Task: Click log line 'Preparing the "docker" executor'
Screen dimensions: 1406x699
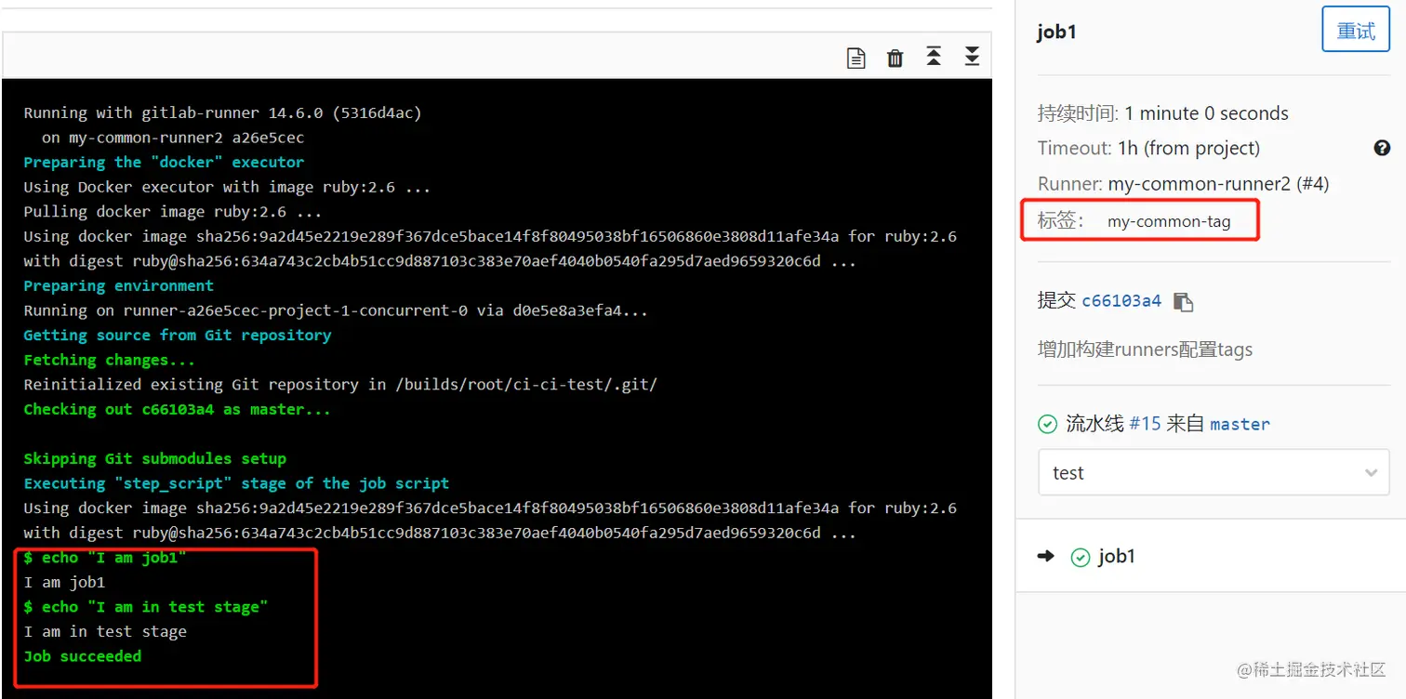Action: pyautogui.click(x=164, y=162)
